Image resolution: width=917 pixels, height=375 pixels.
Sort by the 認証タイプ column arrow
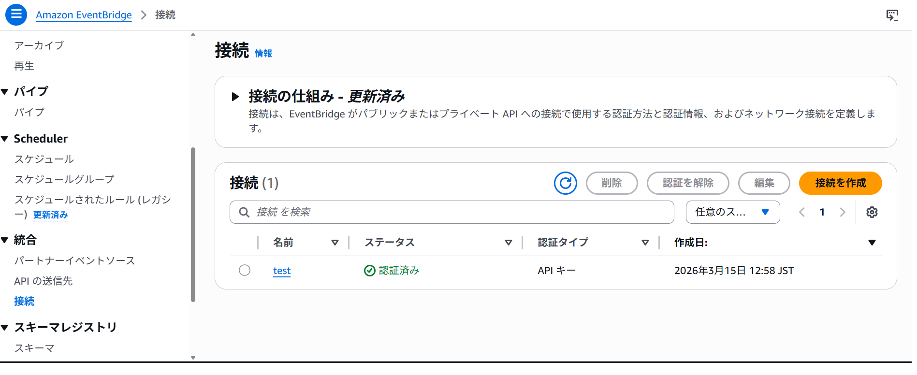(x=645, y=243)
